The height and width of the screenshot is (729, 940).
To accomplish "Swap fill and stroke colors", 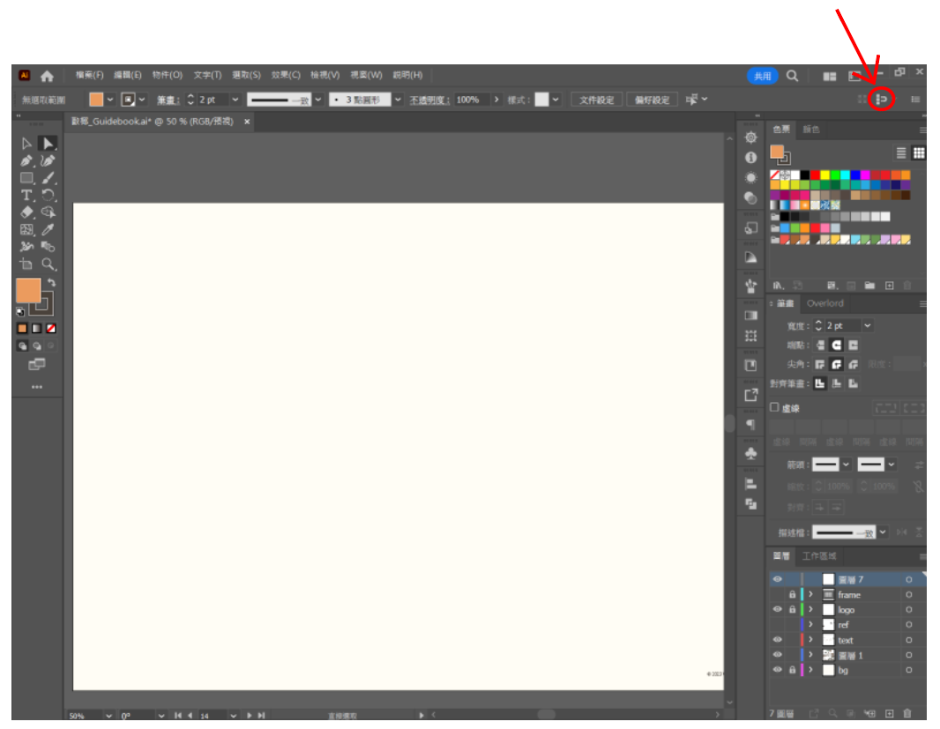I will click(x=51, y=282).
